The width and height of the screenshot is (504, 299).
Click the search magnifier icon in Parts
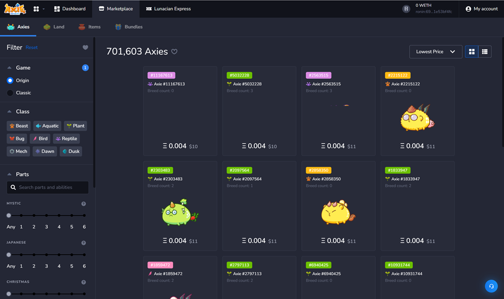click(x=13, y=187)
